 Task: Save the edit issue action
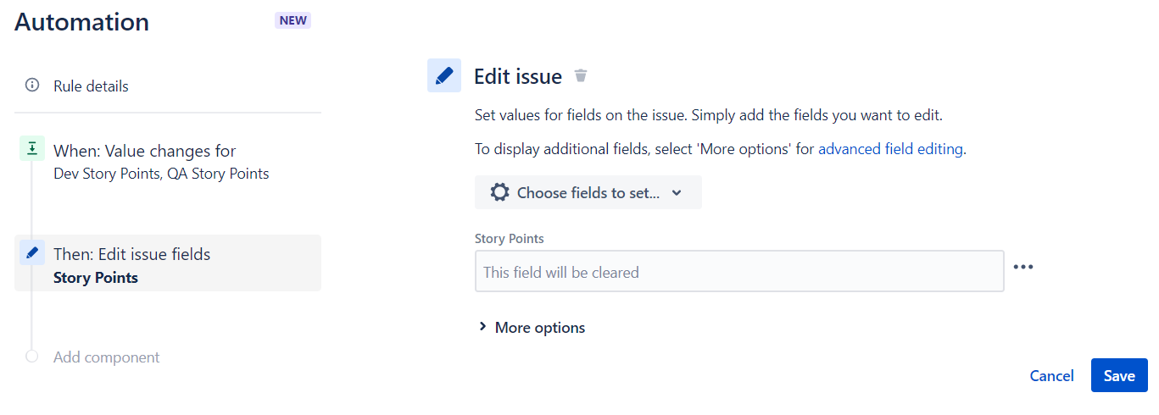tap(1119, 375)
